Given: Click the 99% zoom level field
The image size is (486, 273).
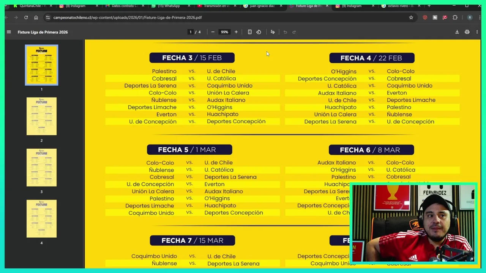Looking at the screenshot, I should click(x=224, y=32).
